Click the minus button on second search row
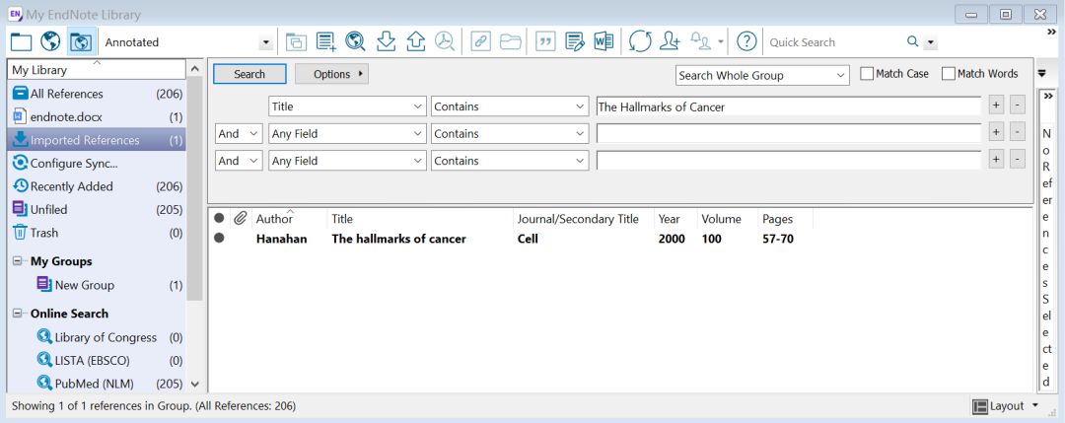The image size is (1065, 423). (x=1017, y=132)
